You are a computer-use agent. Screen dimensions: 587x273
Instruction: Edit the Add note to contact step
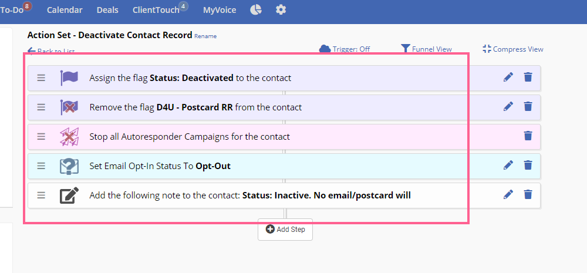click(508, 194)
